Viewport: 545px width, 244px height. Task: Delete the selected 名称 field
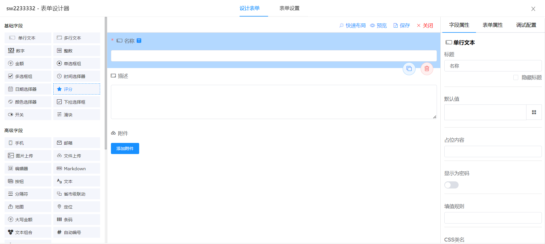point(427,69)
